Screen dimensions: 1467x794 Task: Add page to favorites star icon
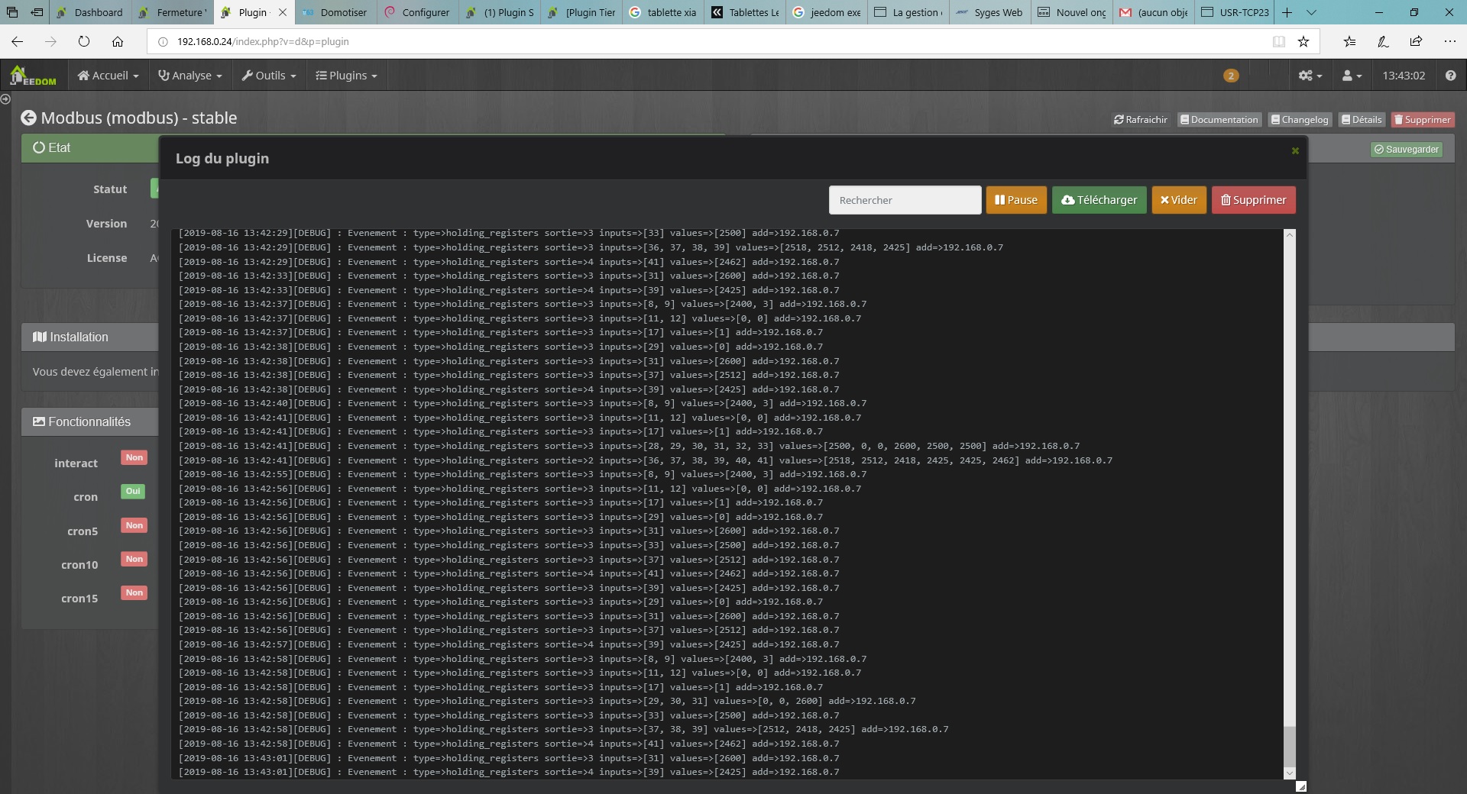(1303, 42)
